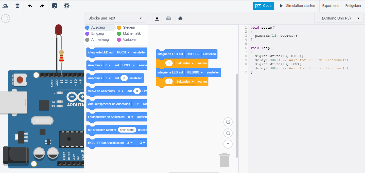Click the download code icon
Image resolution: width=365 pixels, height=173 pixels.
(x=157, y=18)
